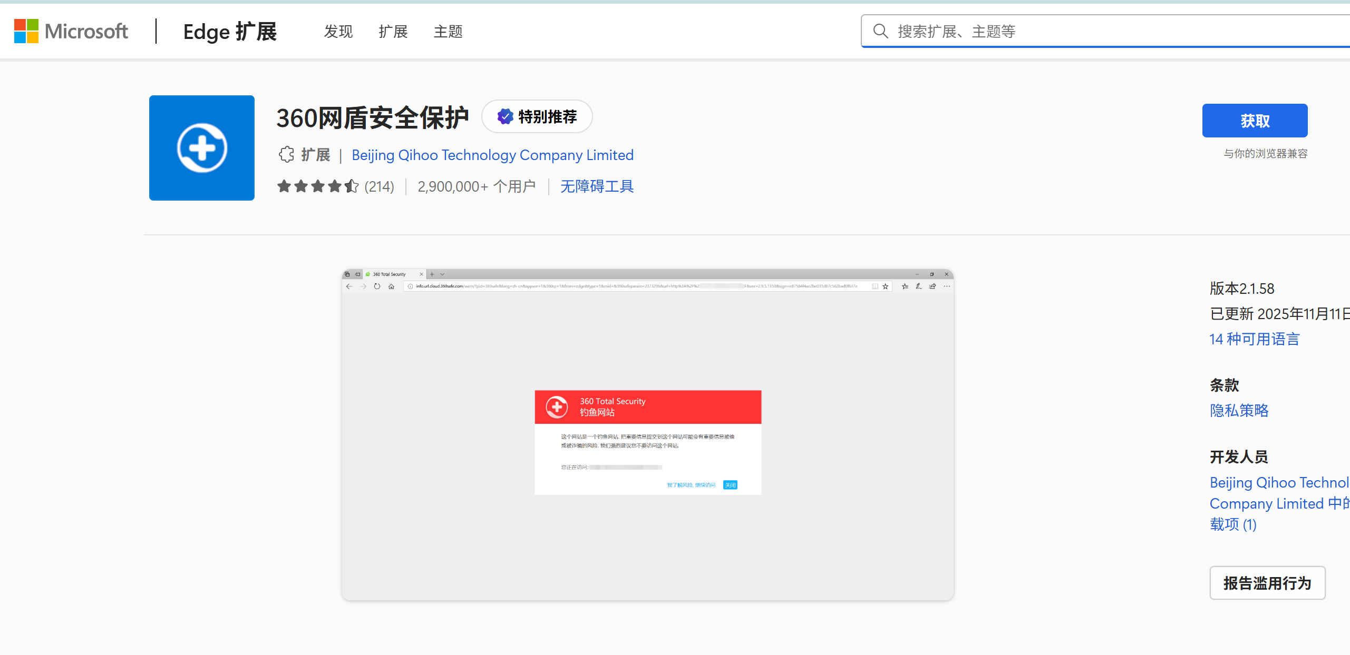Select the 与你的浏览器兼容 text
This screenshot has height=655, width=1350.
1266,154
